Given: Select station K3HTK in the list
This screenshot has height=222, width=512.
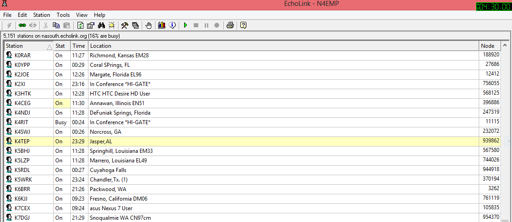Looking at the screenshot, I should point(23,94).
